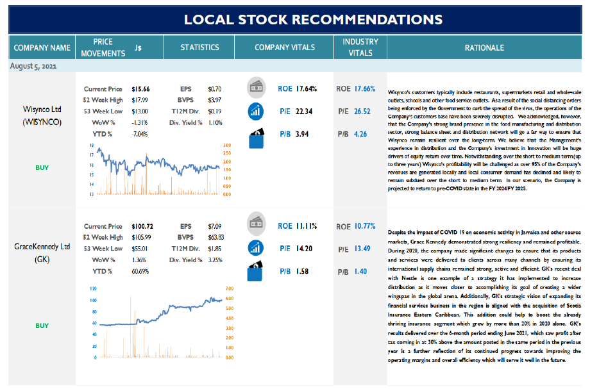Click the cash icon beside GraceKennedy's ROE 11.11%

pyautogui.click(x=256, y=223)
